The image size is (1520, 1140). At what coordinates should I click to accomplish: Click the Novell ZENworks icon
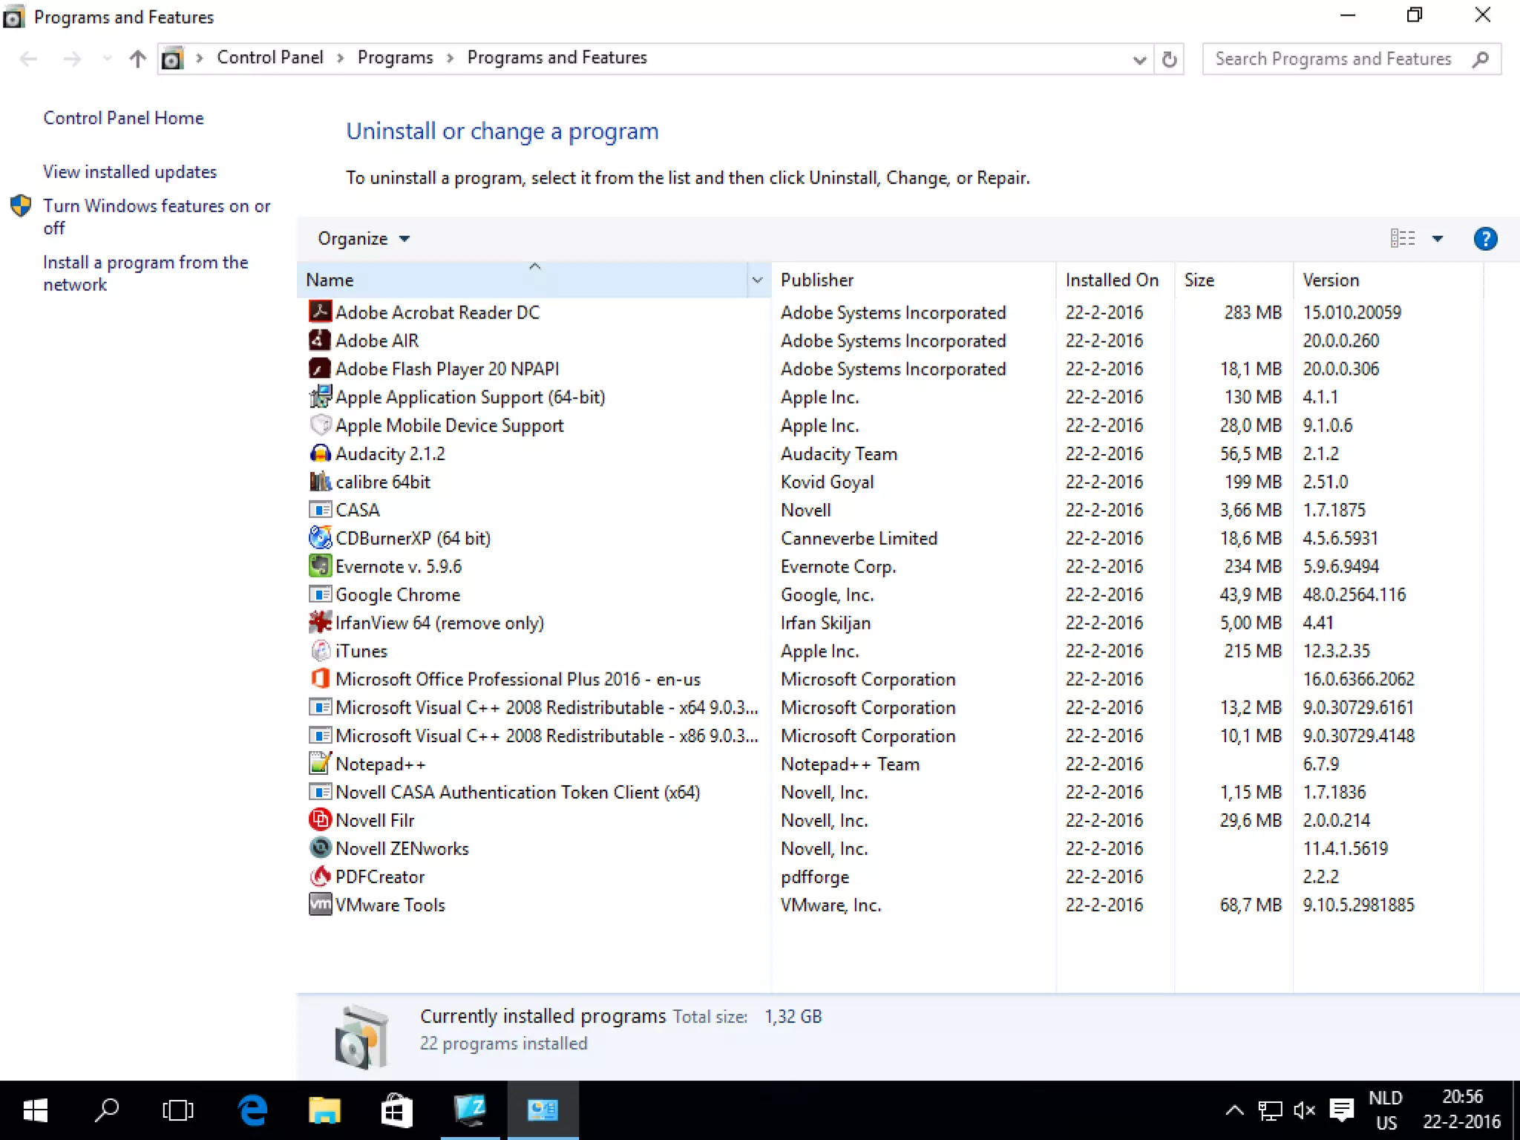coord(320,848)
